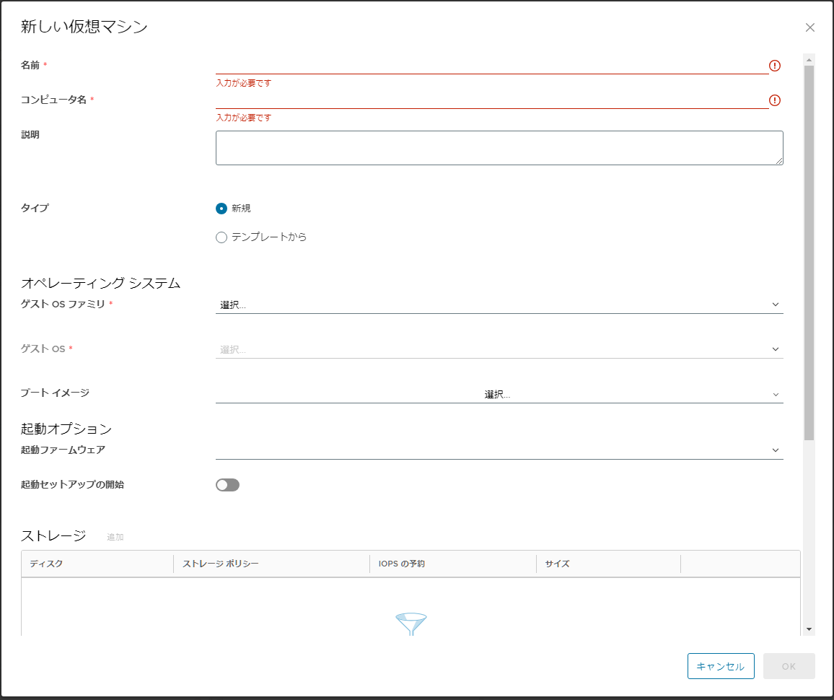
Task: Click the error icon beside 名前 field
Action: tap(774, 66)
